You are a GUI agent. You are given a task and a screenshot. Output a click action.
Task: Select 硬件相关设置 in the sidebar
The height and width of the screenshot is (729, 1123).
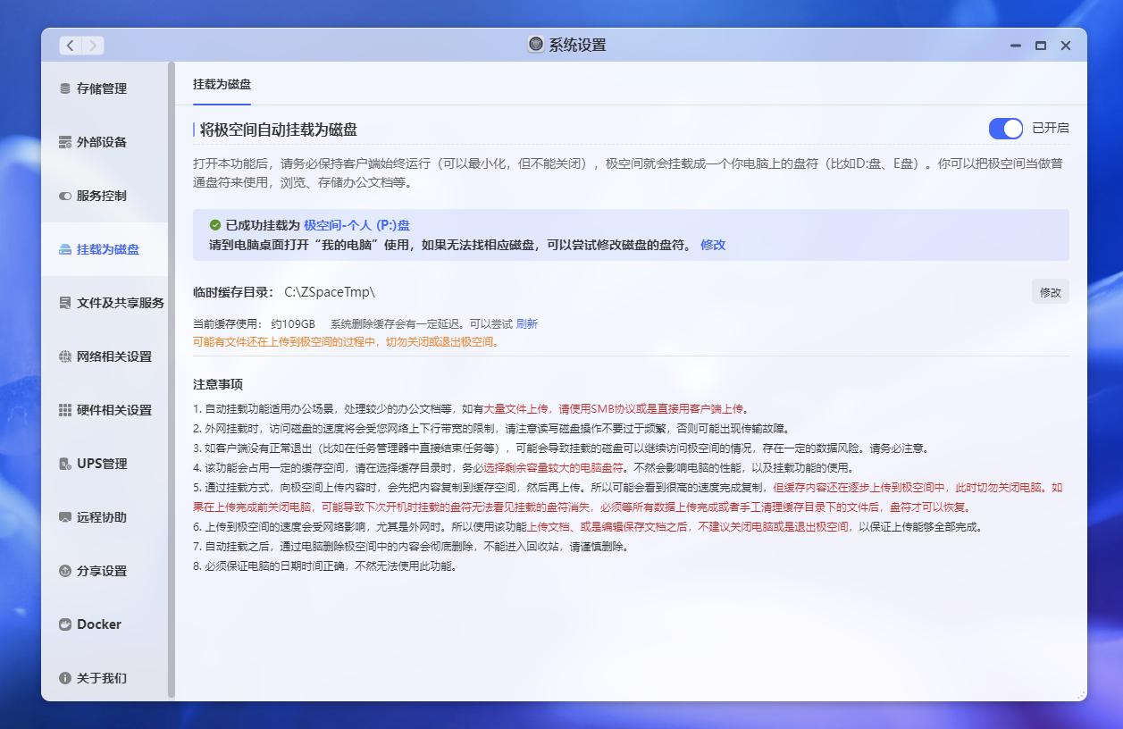[105, 410]
